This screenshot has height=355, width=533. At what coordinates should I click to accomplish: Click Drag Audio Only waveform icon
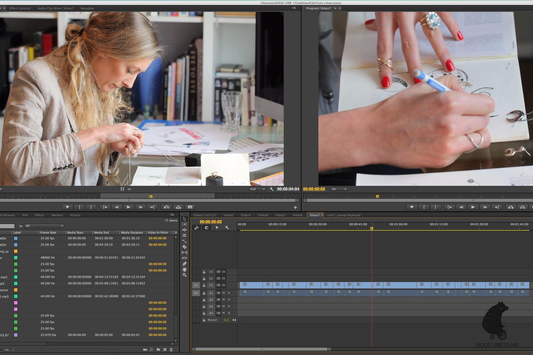(129, 189)
